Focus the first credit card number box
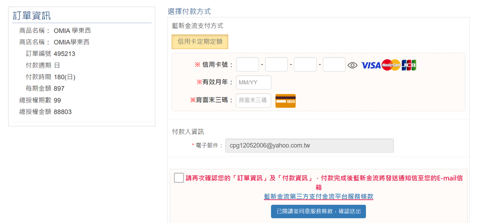The height and width of the screenshot is (223, 479). click(x=247, y=64)
